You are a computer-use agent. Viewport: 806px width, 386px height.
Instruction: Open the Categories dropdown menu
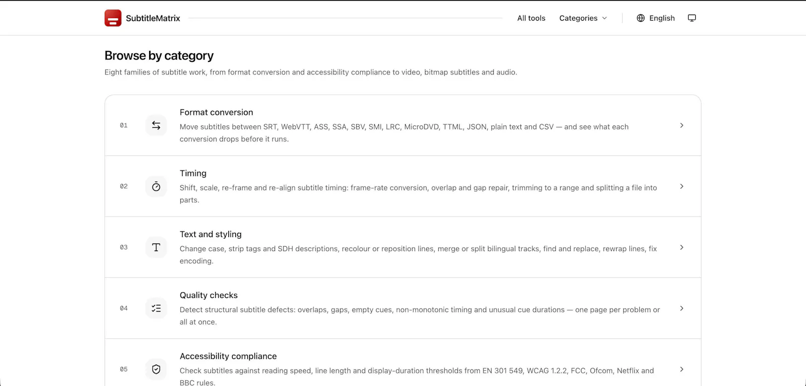coord(583,18)
